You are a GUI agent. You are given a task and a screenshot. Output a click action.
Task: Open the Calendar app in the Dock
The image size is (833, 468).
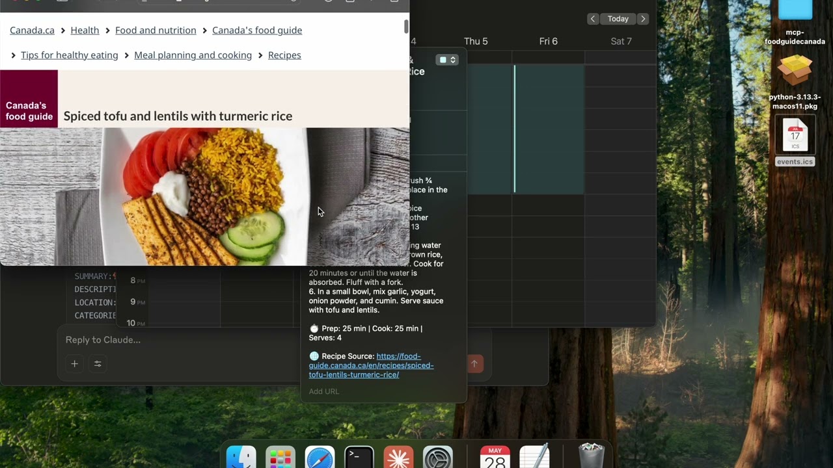coord(495,458)
